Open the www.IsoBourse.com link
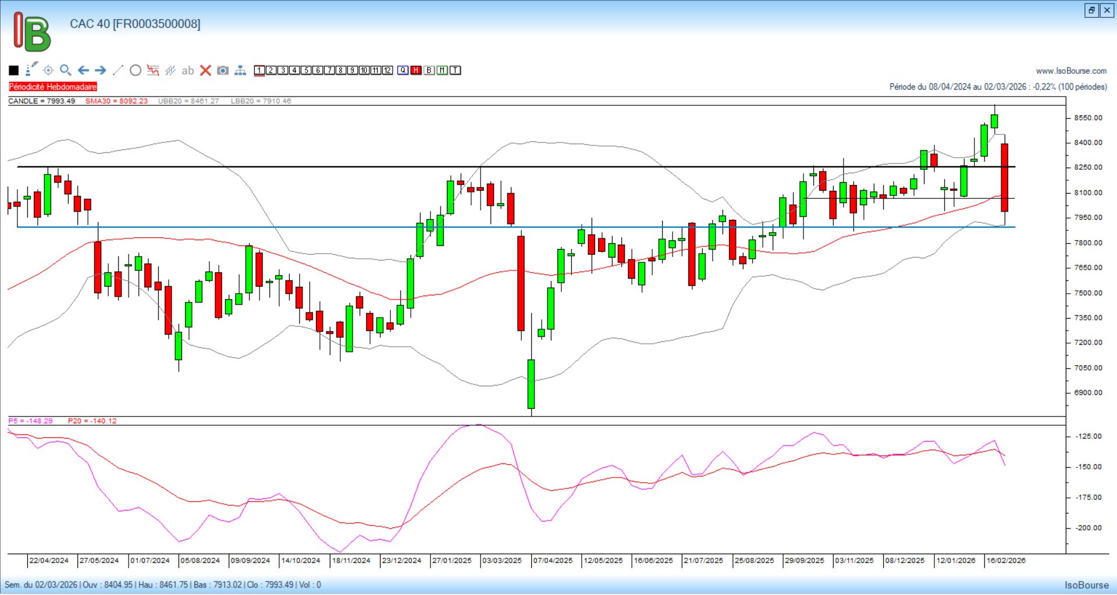The image size is (1117, 595). tap(1071, 71)
